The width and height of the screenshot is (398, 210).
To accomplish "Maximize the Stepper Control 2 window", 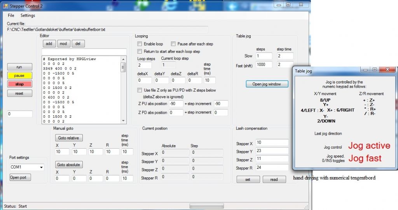I will (x=288, y=5).
